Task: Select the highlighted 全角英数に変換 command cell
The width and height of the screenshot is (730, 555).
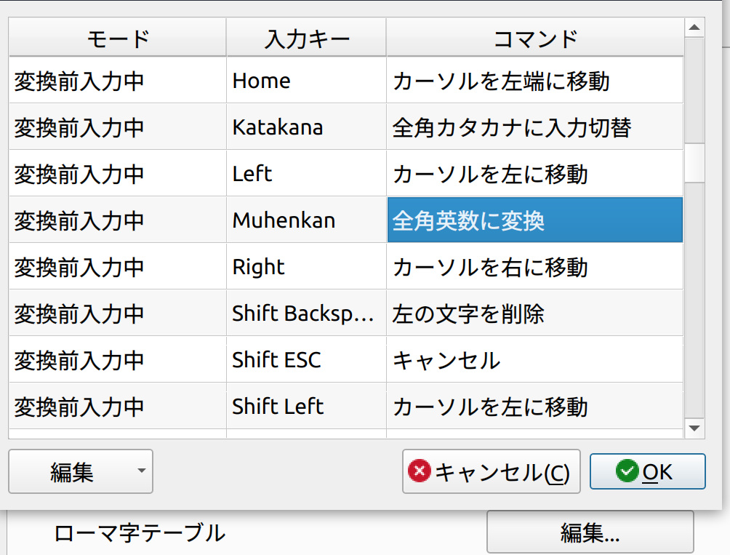Action: [534, 220]
